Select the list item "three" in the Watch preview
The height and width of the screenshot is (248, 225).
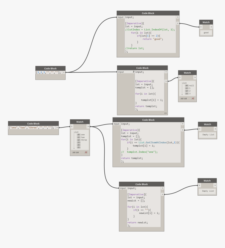click(84, 140)
